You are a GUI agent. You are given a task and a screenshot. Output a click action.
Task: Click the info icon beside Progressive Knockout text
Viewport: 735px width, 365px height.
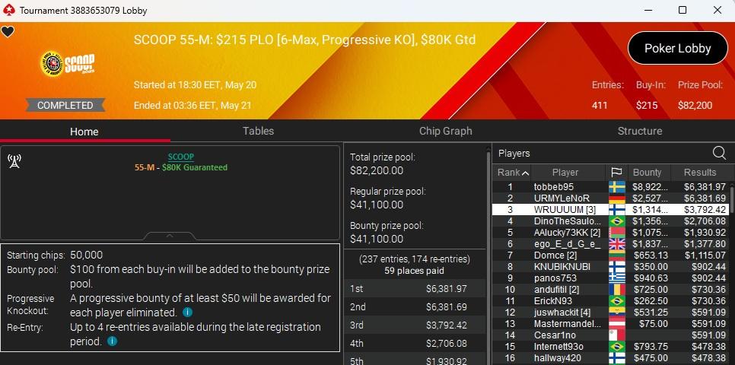point(187,312)
